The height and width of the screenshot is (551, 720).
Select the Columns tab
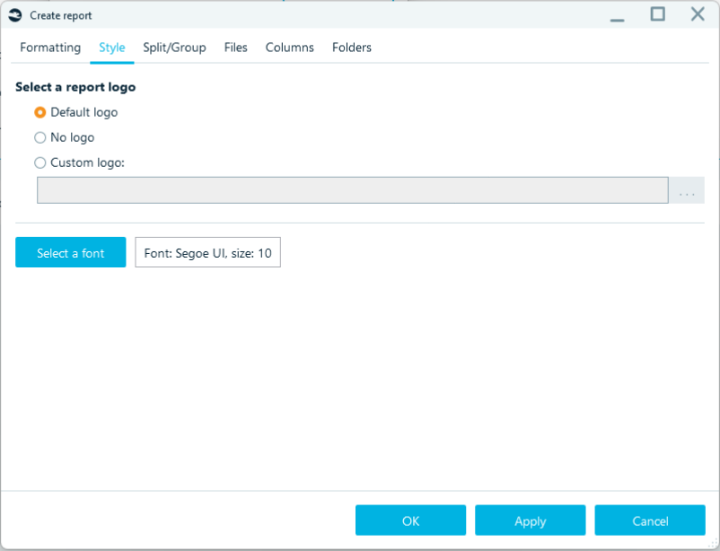[x=290, y=48]
